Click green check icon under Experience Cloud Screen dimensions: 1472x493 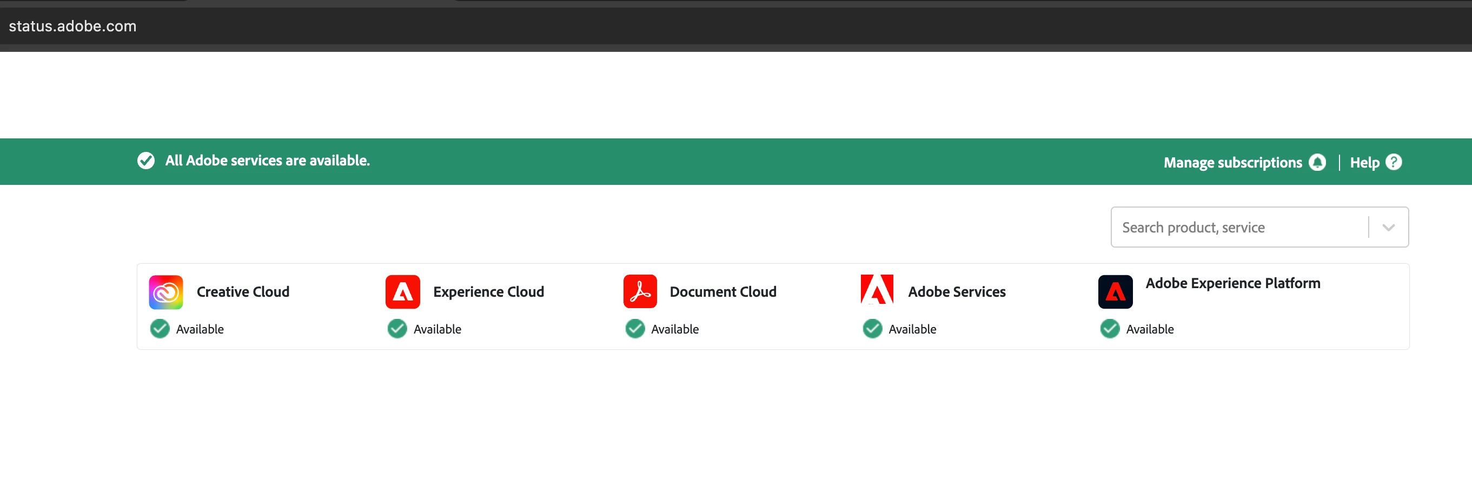coord(397,329)
